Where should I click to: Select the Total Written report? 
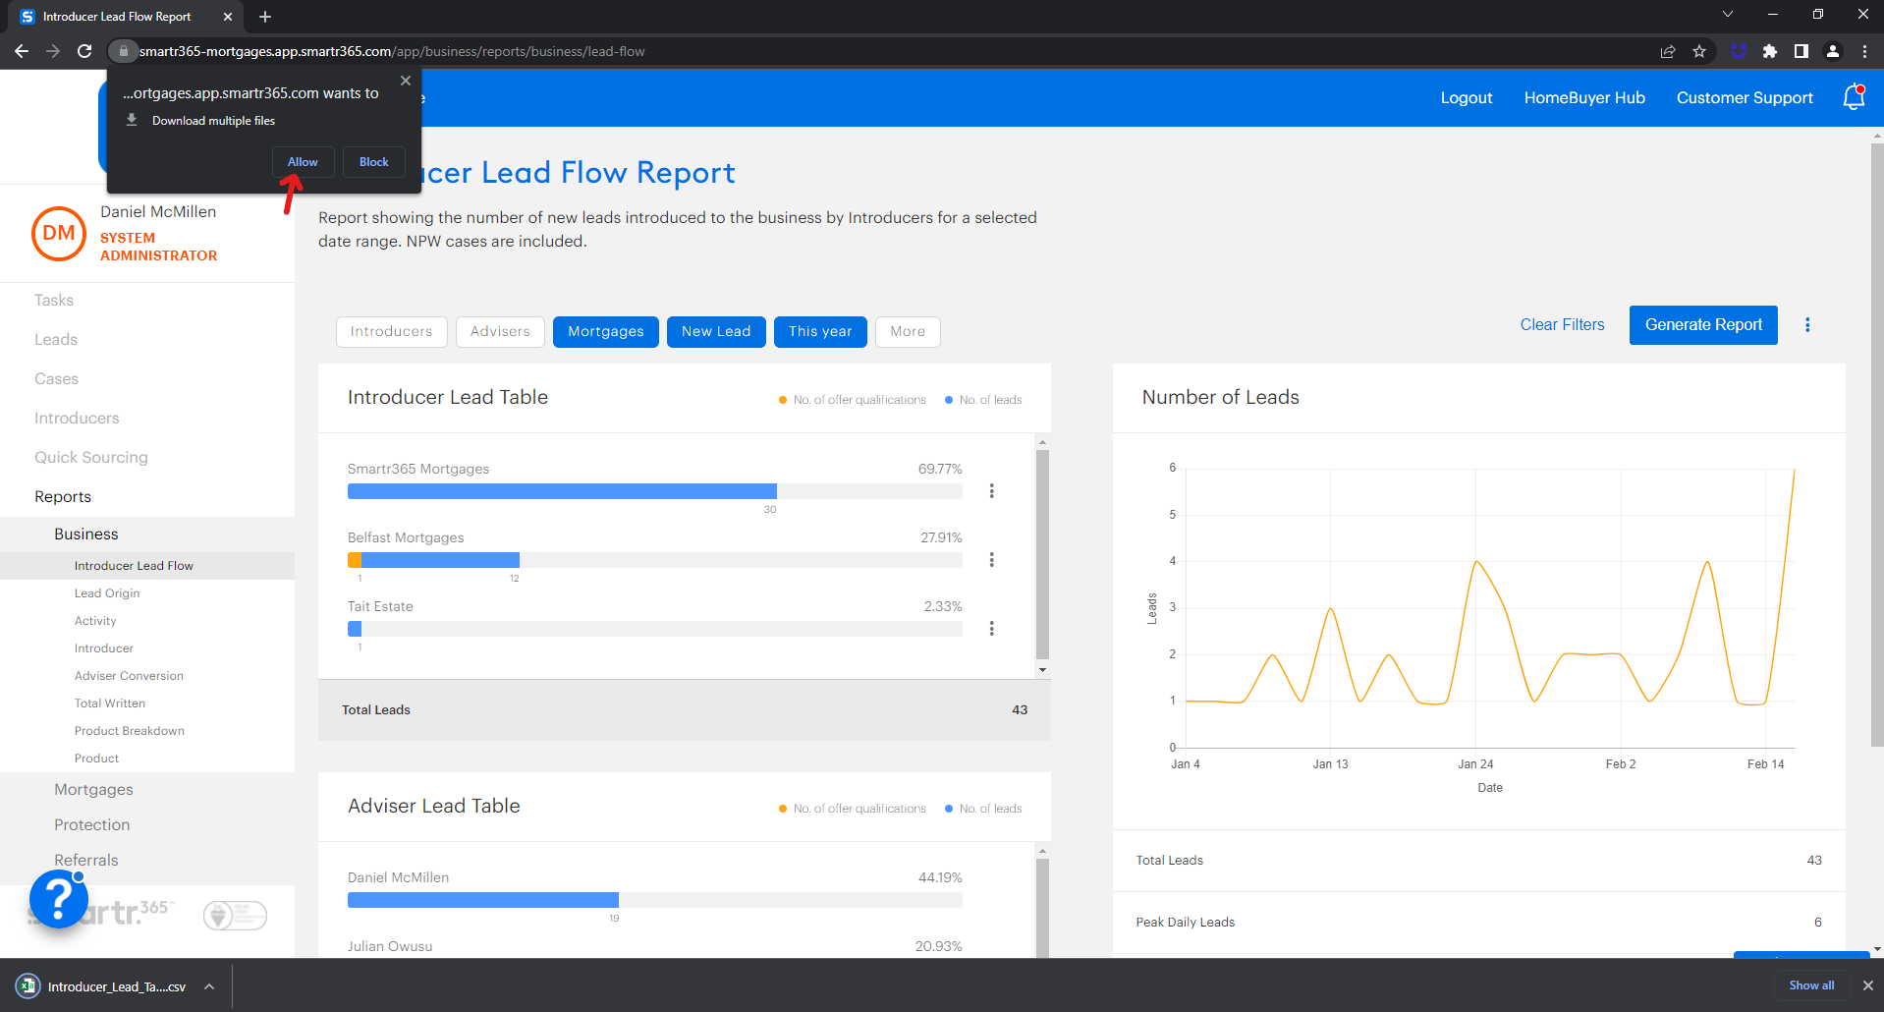pyautogui.click(x=110, y=703)
